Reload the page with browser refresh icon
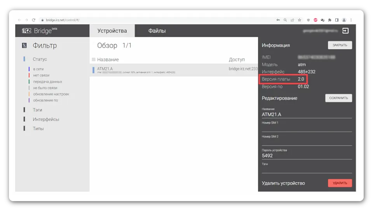This screenshot has height=212, width=373. 34,20
